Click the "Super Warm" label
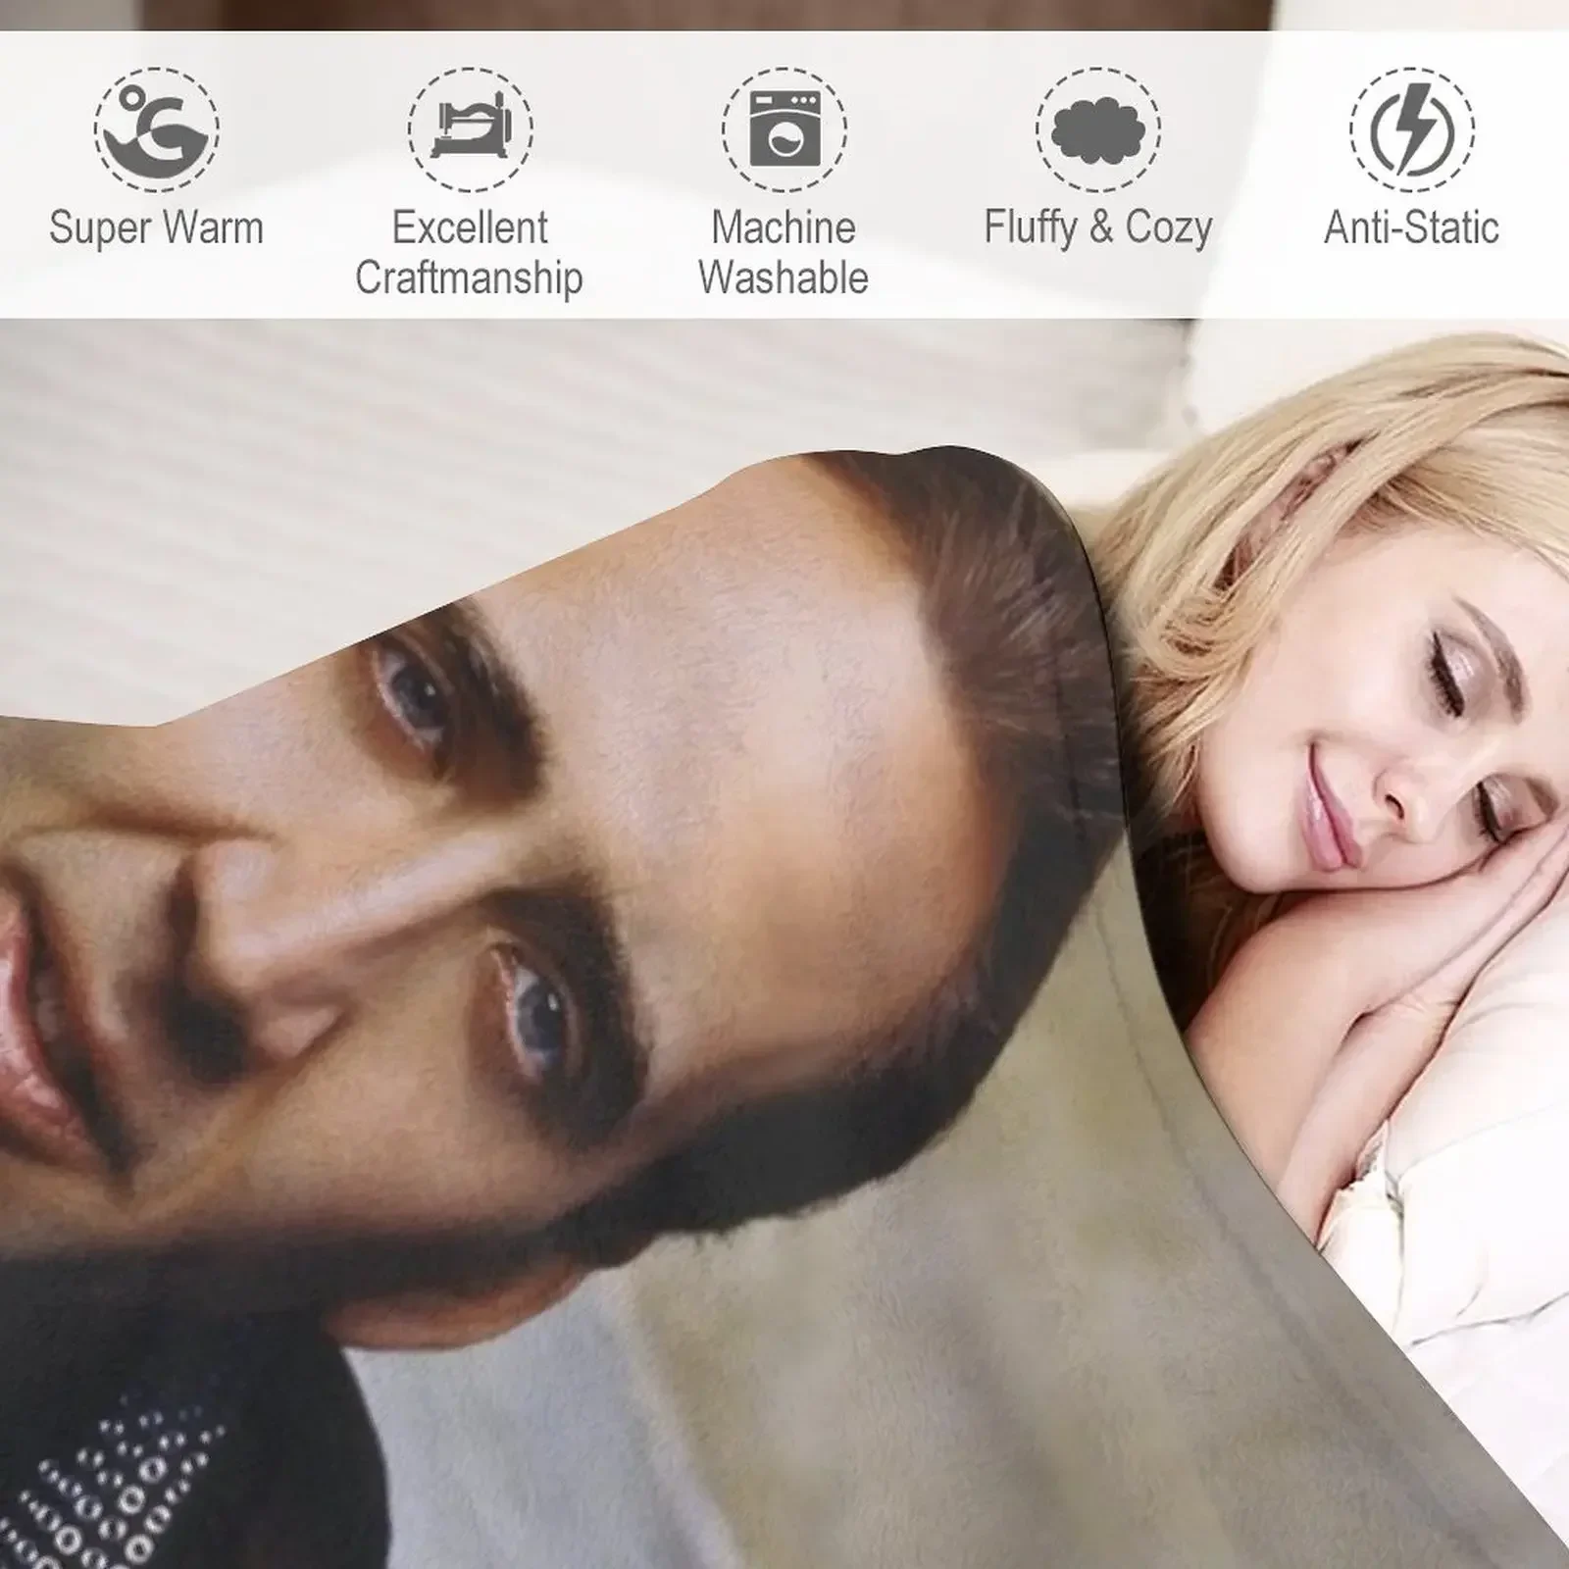The height and width of the screenshot is (1569, 1569). (157, 228)
